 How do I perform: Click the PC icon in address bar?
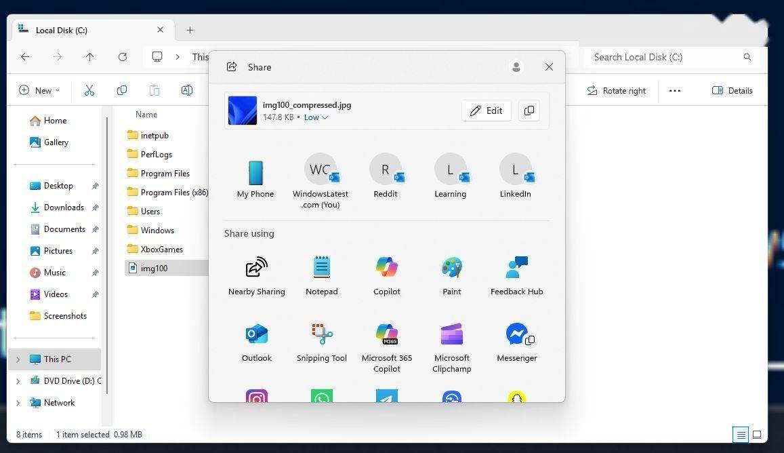[x=157, y=57]
